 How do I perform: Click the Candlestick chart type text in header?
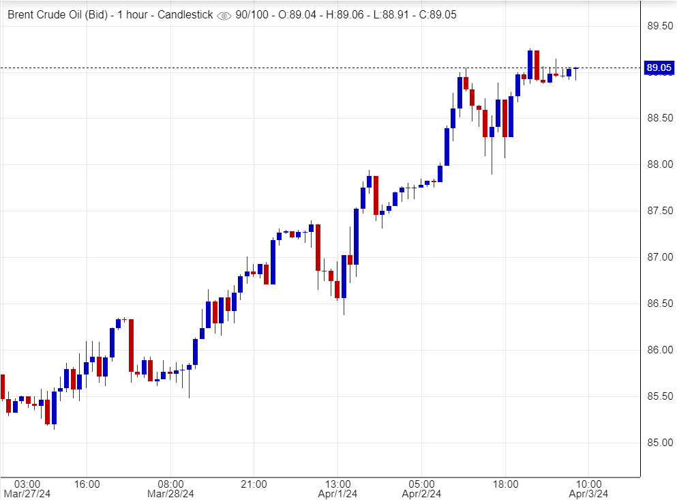point(185,15)
